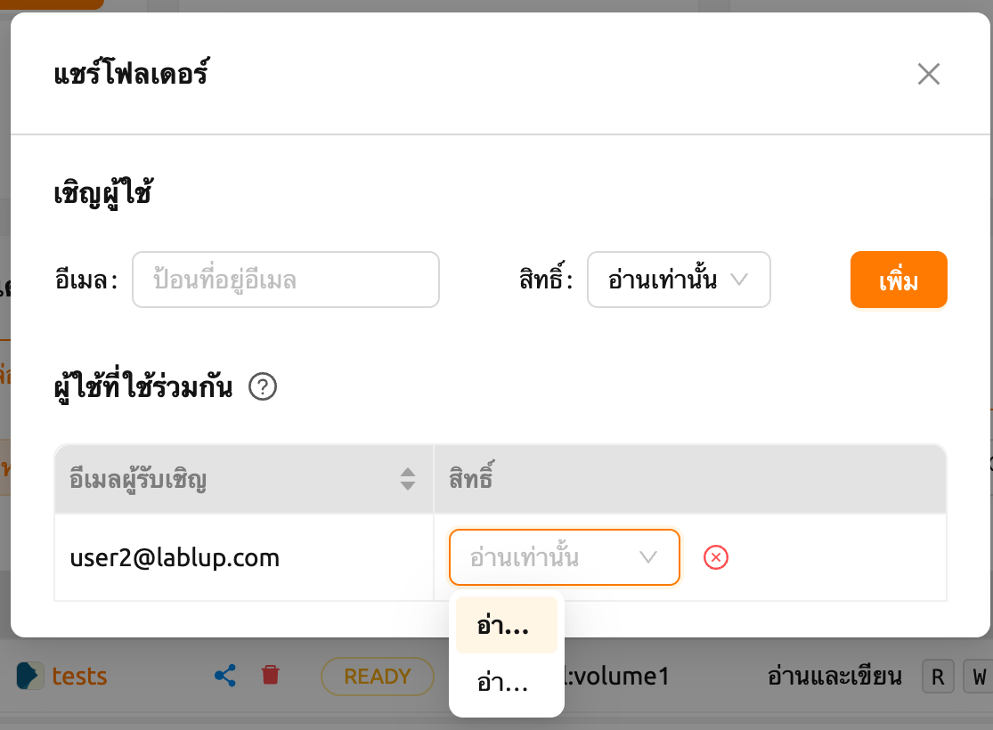Select the highlighted first option in dropdown list
The height and width of the screenshot is (730, 993).
pos(506,625)
